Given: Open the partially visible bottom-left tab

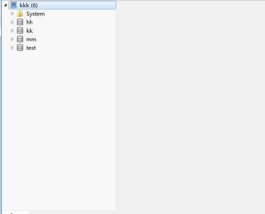Looking at the screenshot, I should point(16,212).
